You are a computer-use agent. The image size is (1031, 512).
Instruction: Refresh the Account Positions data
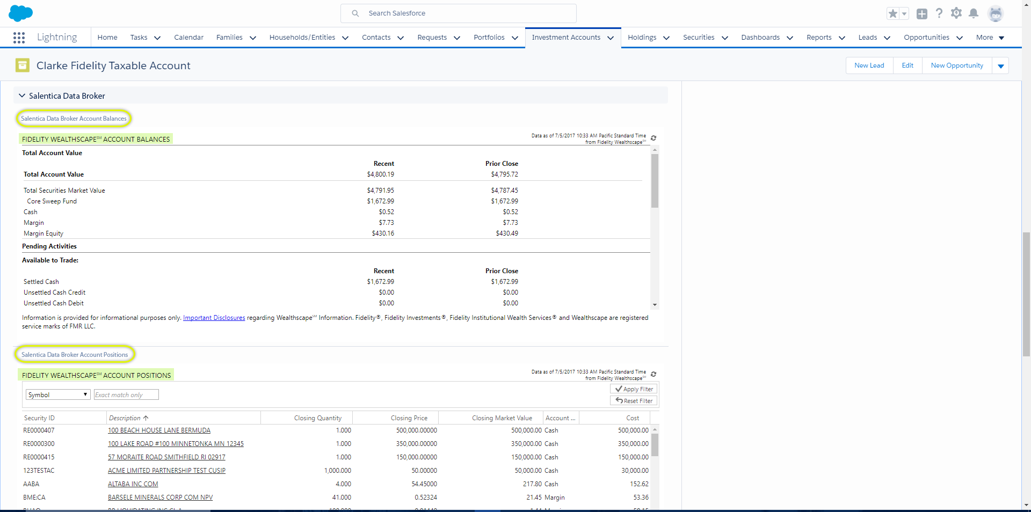click(x=654, y=374)
